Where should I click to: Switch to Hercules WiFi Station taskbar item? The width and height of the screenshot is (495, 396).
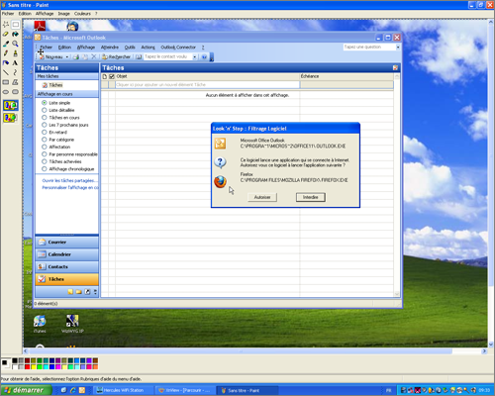123,390
